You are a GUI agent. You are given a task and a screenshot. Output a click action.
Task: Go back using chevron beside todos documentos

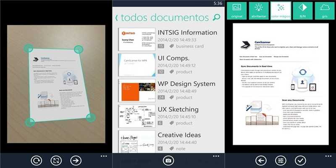(x=117, y=18)
